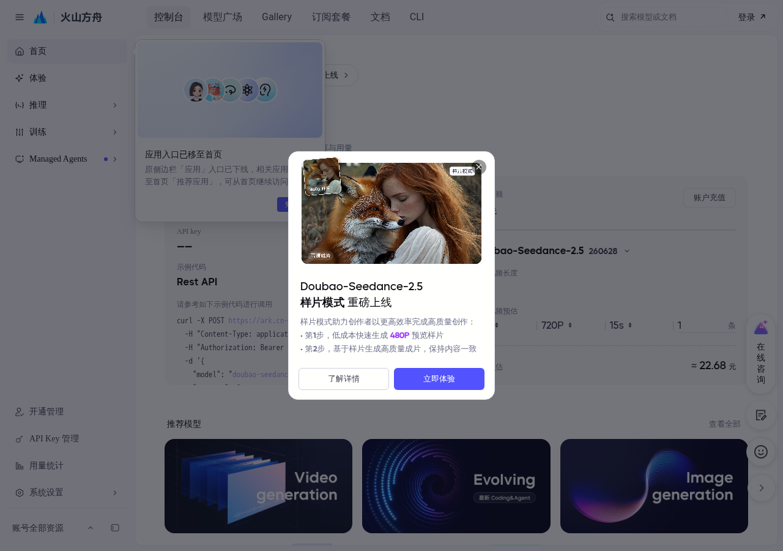Change the 720P resolution selector
The height and width of the screenshot is (551, 783).
557,326
